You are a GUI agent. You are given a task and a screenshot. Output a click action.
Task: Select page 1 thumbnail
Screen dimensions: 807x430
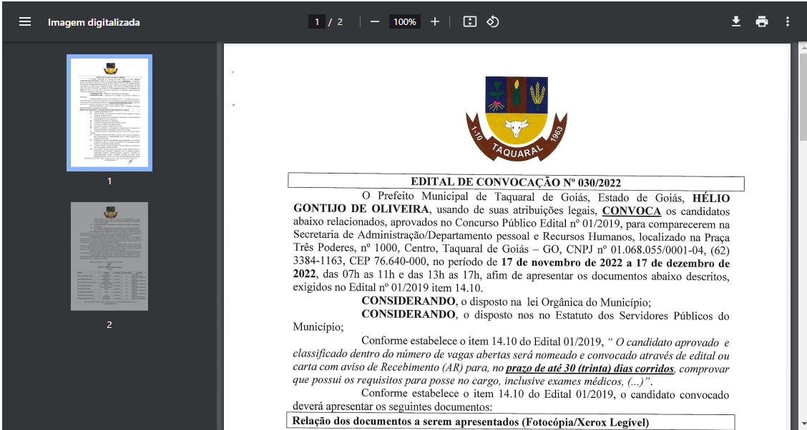pyautogui.click(x=109, y=113)
